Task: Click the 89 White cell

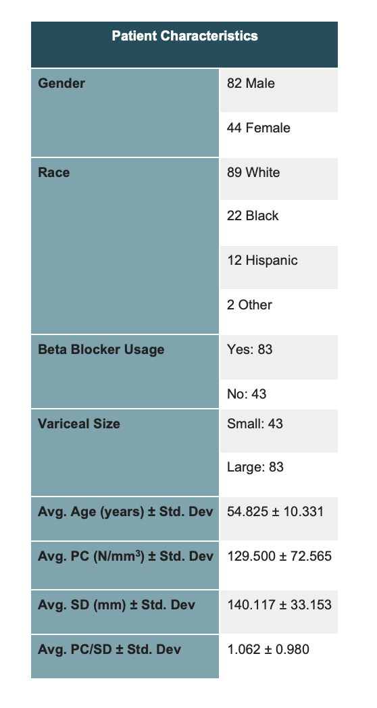Action: click(x=278, y=179)
